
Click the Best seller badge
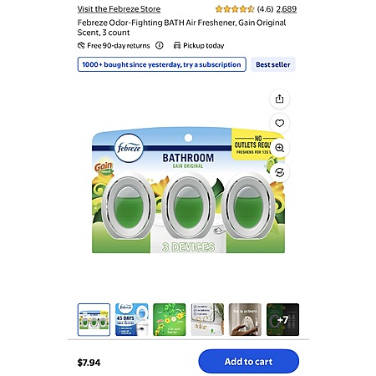pos(273,64)
